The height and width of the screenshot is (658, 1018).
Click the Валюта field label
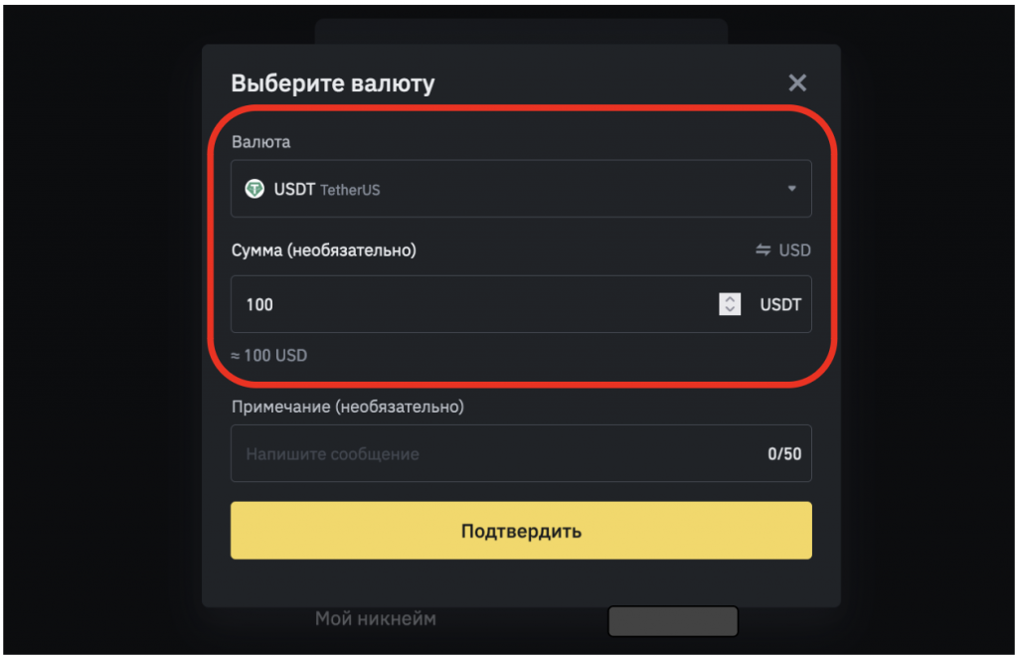click(x=260, y=142)
